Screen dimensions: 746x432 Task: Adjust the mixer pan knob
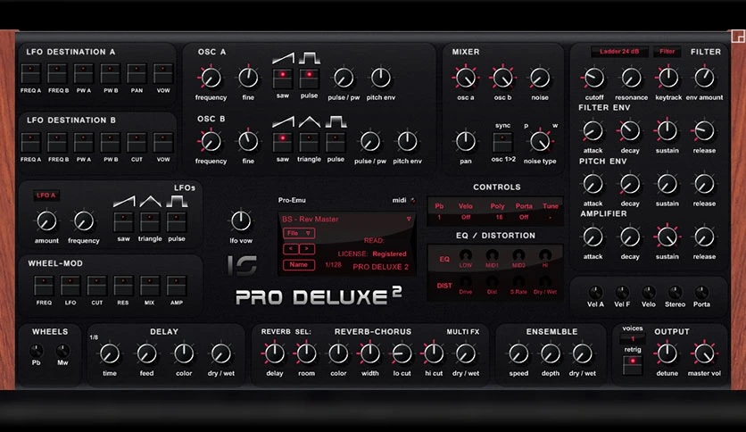pyautogui.click(x=466, y=141)
